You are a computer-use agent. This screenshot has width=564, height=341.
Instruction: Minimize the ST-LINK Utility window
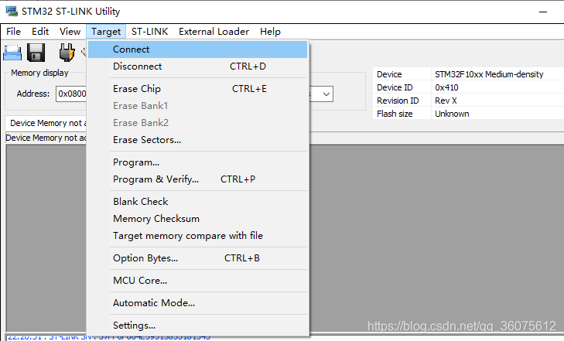pos(543,12)
